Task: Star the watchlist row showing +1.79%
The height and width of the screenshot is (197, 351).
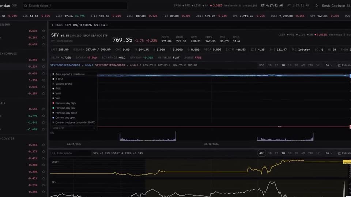Action: 44,116
